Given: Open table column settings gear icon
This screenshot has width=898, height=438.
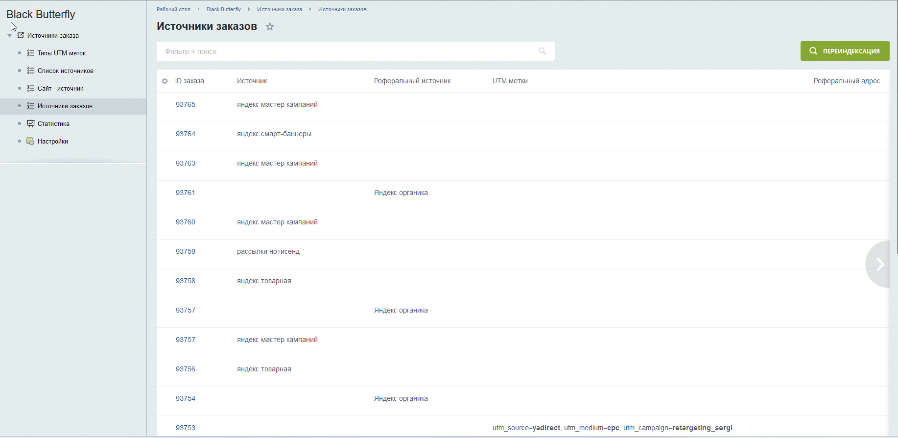Looking at the screenshot, I should coord(165,81).
